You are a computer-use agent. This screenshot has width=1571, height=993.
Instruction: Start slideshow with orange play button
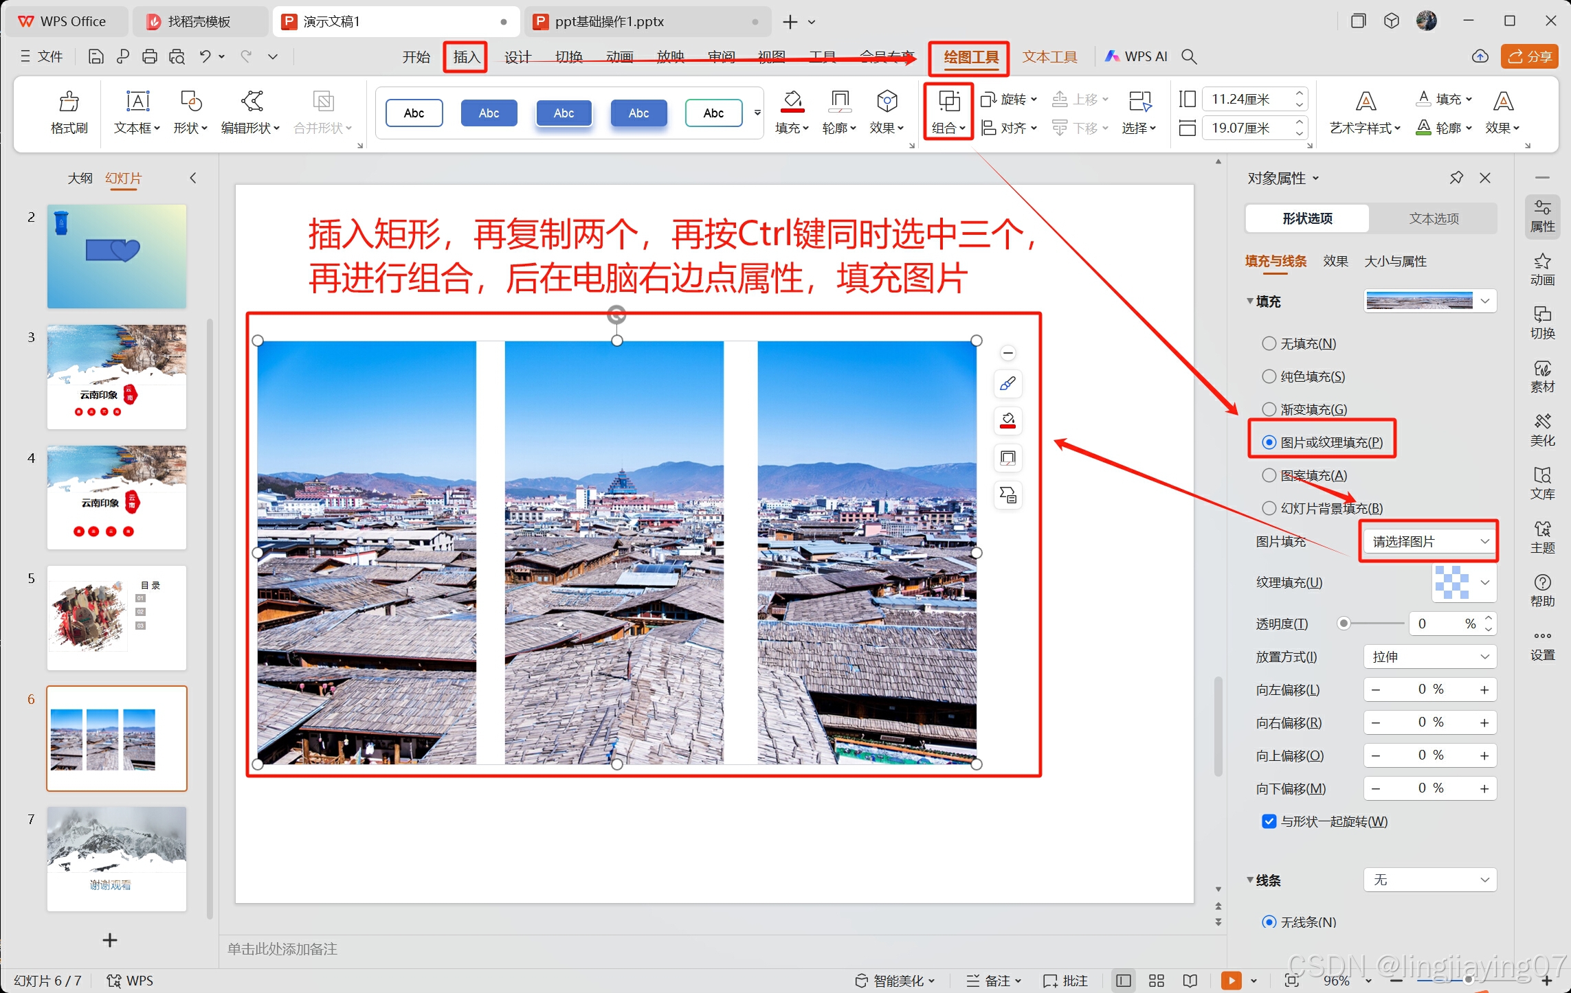click(1230, 980)
